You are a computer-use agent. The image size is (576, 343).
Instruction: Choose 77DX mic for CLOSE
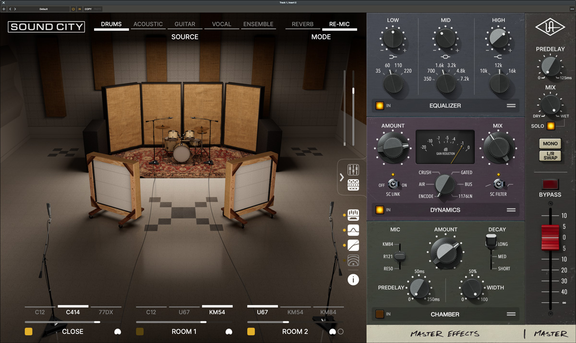(106, 312)
